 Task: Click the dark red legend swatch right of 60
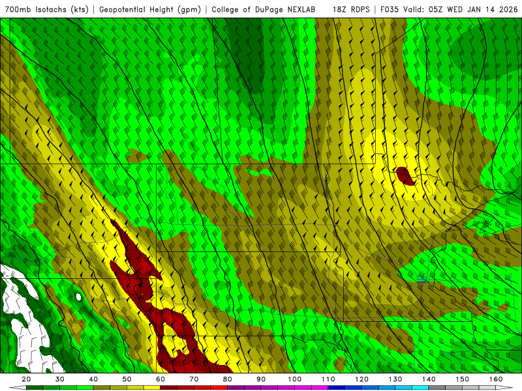point(169,388)
